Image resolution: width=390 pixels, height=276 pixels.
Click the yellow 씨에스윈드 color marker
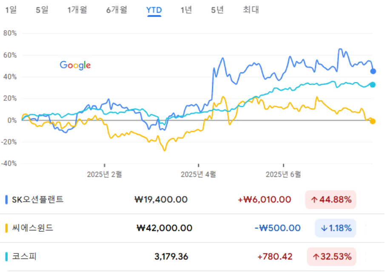coord(6,228)
